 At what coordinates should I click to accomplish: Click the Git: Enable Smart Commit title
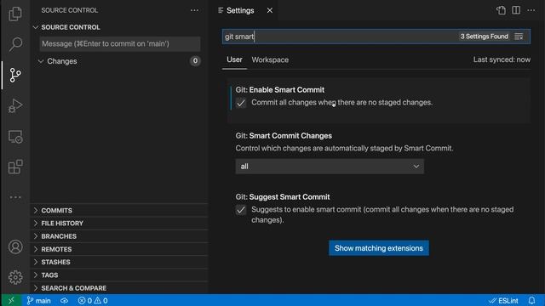click(280, 90)
